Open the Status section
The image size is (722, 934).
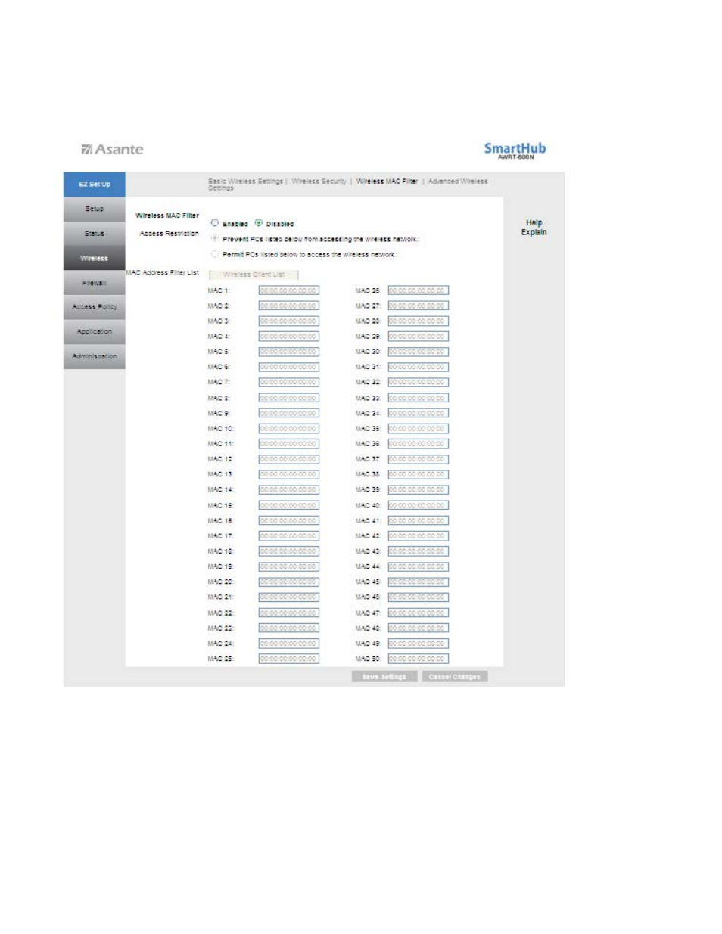(94, 234)
